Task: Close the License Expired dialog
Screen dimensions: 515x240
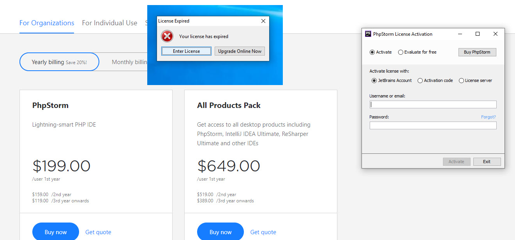Action: pos(263,21)
